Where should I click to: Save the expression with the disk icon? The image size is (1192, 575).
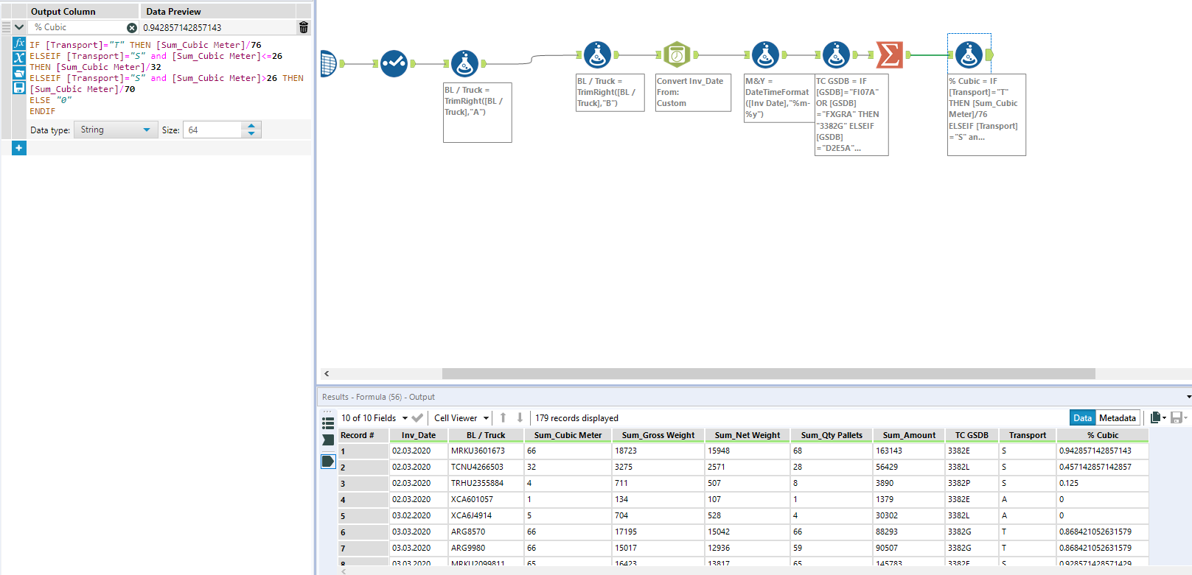19,87
